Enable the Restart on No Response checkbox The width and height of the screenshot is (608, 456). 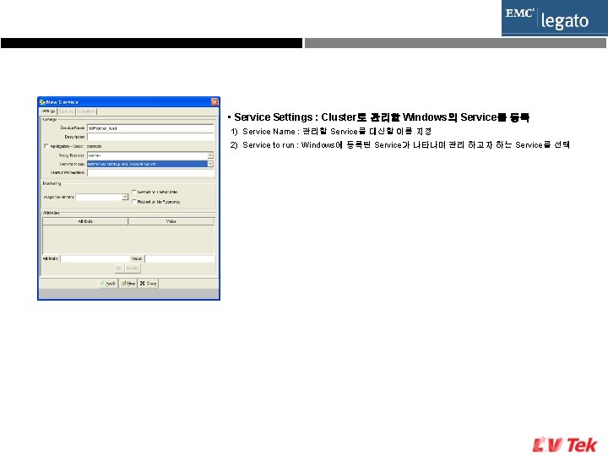tap(134, 202)
